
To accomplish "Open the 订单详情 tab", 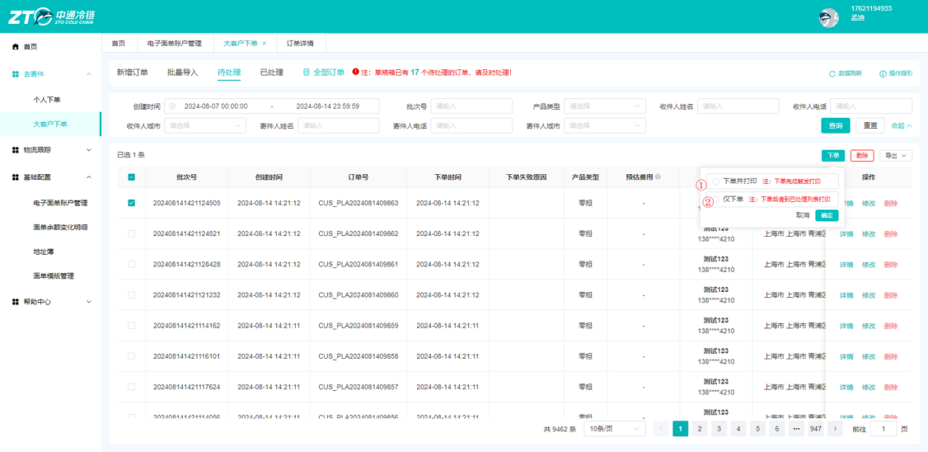I will pos(300,43).
